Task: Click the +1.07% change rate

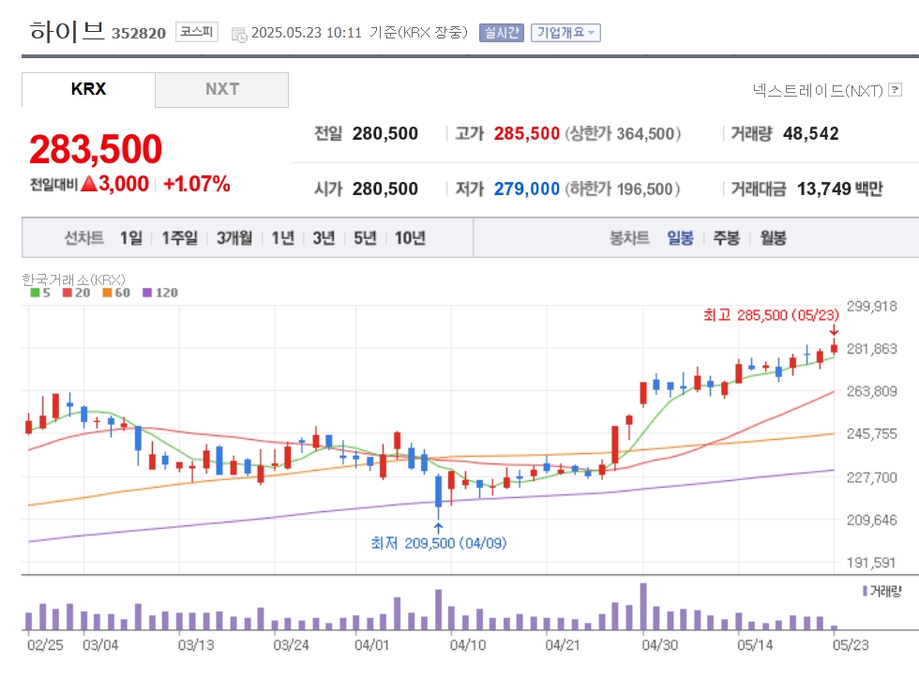Action: 196,184
